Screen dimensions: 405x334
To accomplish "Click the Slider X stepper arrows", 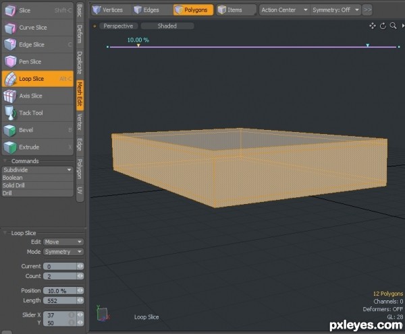I will pyautogui.click(x=80, y=315).
